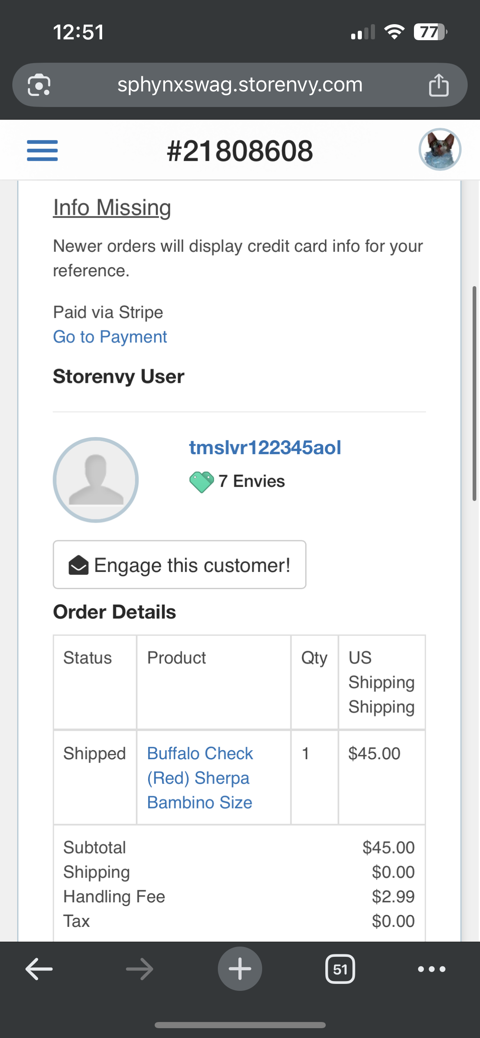Open a new tab with plus button
Image resolution: width=480 pixels, height=1038 pixels.
(240, 969)
